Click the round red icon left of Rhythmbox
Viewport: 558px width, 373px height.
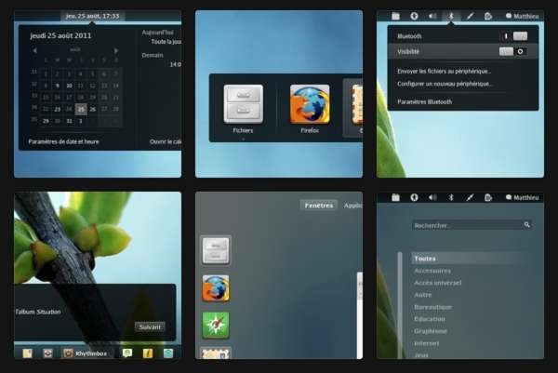click(47, 353)
